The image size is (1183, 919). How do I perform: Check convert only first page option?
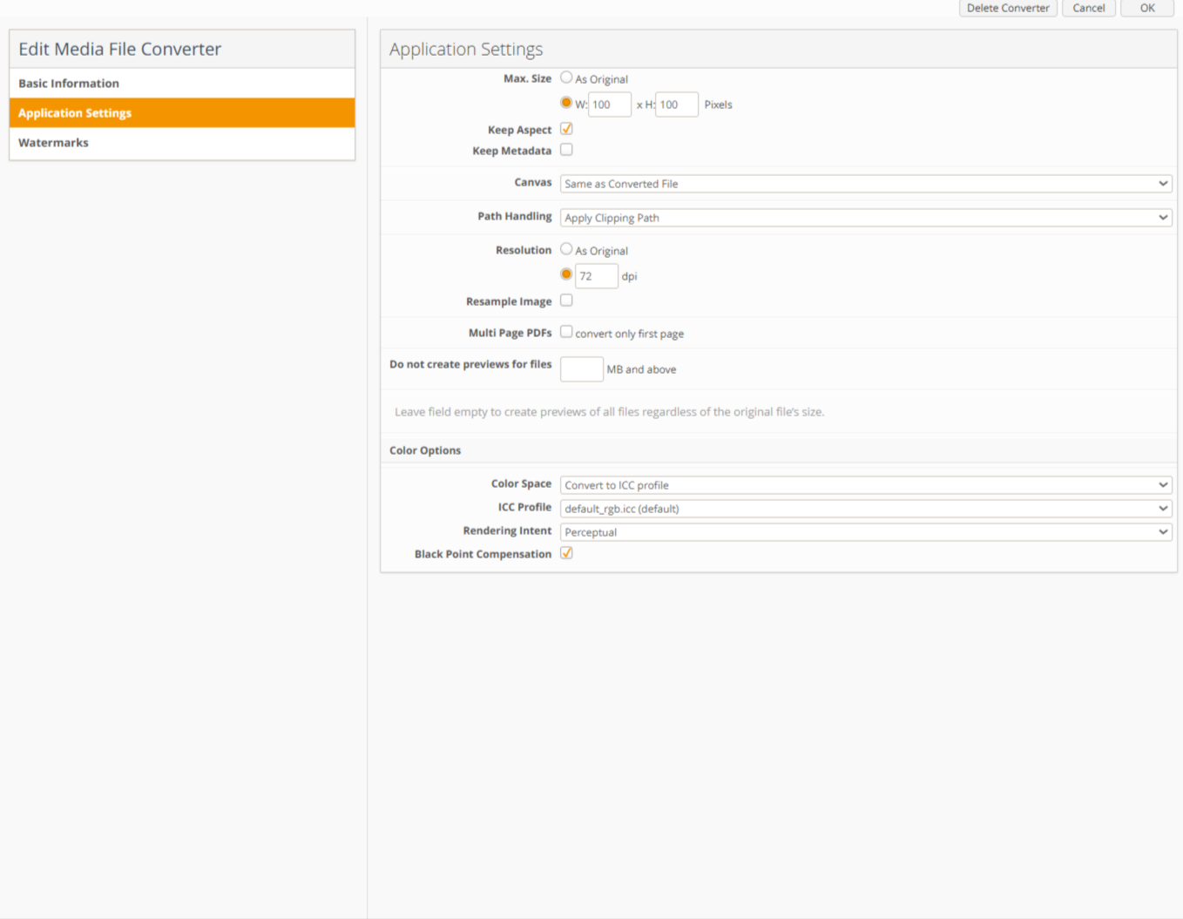tap(566, 332)
